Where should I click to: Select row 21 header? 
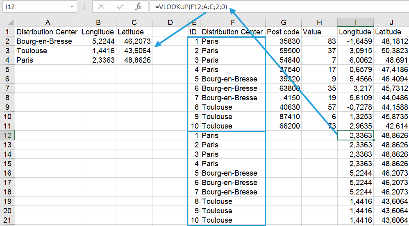(x=7, y=220)
